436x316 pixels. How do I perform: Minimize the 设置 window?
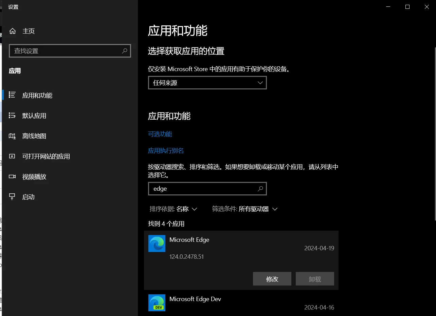coord(388,7)
